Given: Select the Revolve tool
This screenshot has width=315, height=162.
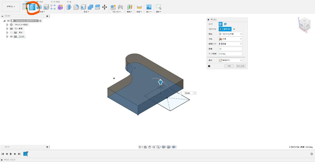Looking at the screenshot, I should (x=39, y=7).
